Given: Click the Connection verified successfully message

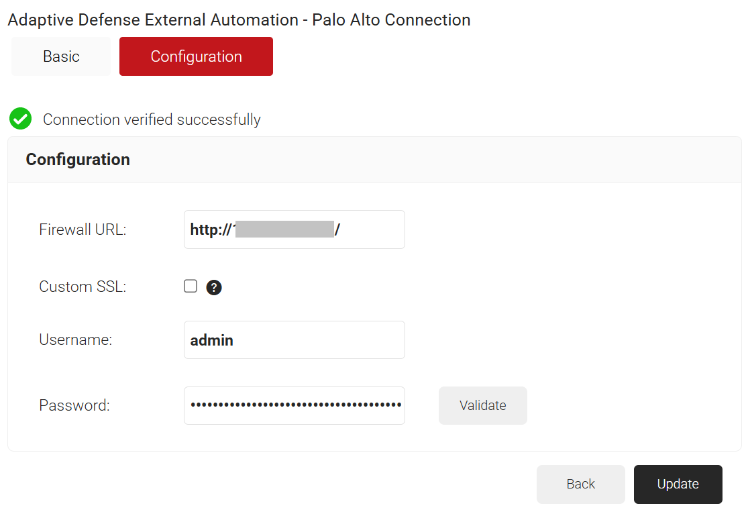Looking at the screenshot, I should [152, 119].
